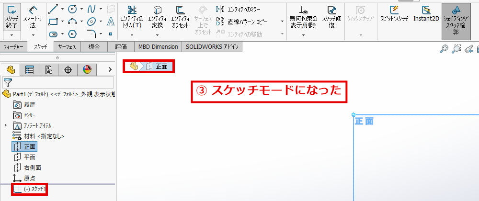Toggle Instant2D mode
The image size is (479, 201).
pos(426,14)
